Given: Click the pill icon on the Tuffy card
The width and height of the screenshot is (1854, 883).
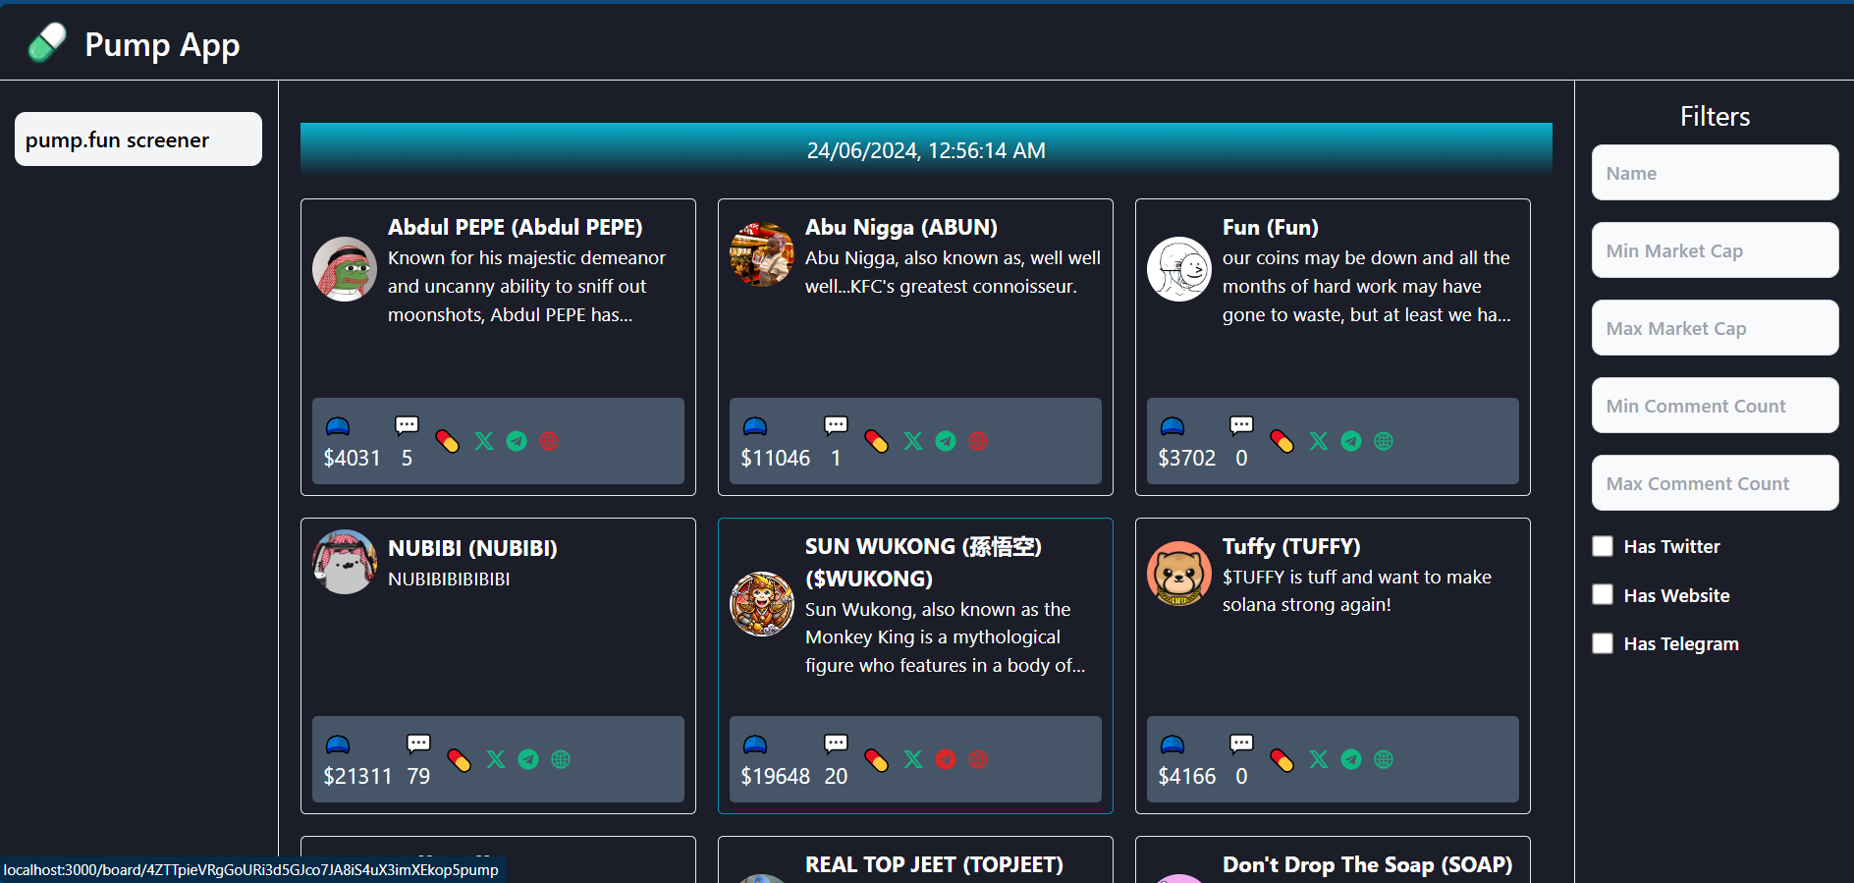Looking at the screenshot, I should [1282, 759].
